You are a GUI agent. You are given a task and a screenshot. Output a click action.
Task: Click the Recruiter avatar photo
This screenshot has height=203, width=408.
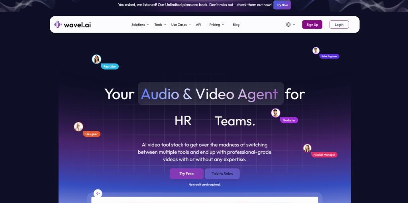coord(96,59)
